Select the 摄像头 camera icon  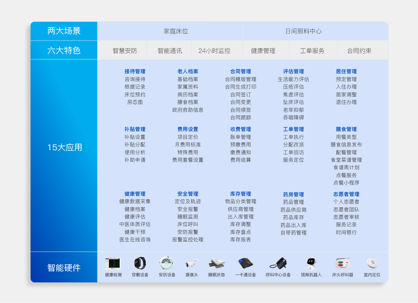coord(192,263)
